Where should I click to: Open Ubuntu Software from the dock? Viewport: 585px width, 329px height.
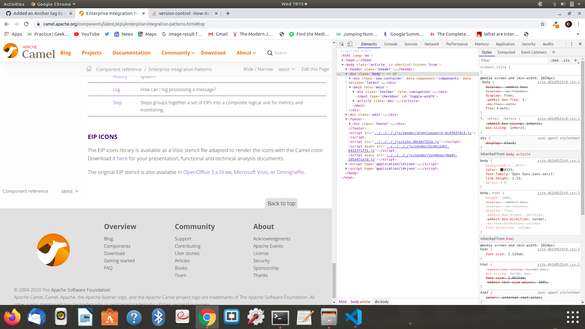coord(110,317)
